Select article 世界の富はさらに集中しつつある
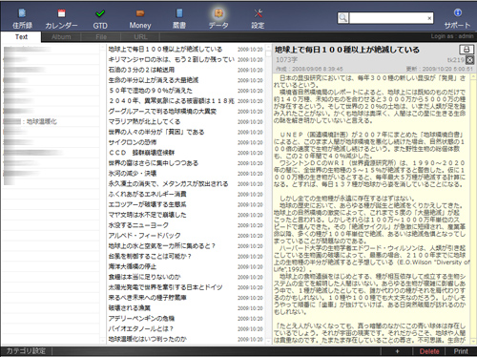 [186, 163]
